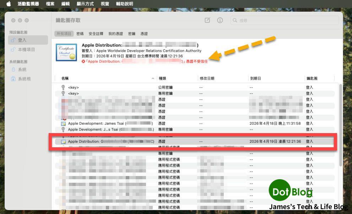Switch to the 我的憑證 tab
This screenshot has height=214, width=352.
tap(115, 34)
